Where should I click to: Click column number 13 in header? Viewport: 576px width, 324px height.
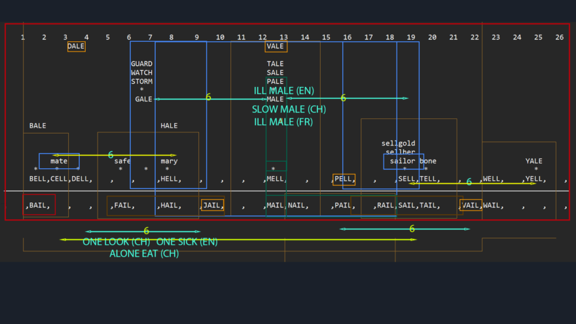(x=283, y=37)
